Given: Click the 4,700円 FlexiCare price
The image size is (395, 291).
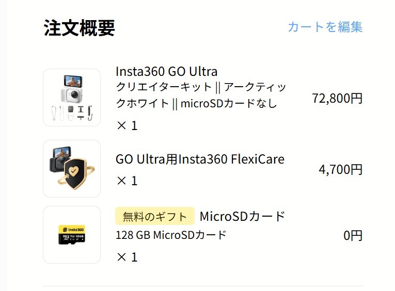Looking at the screenshot, I should click(341, 169).
